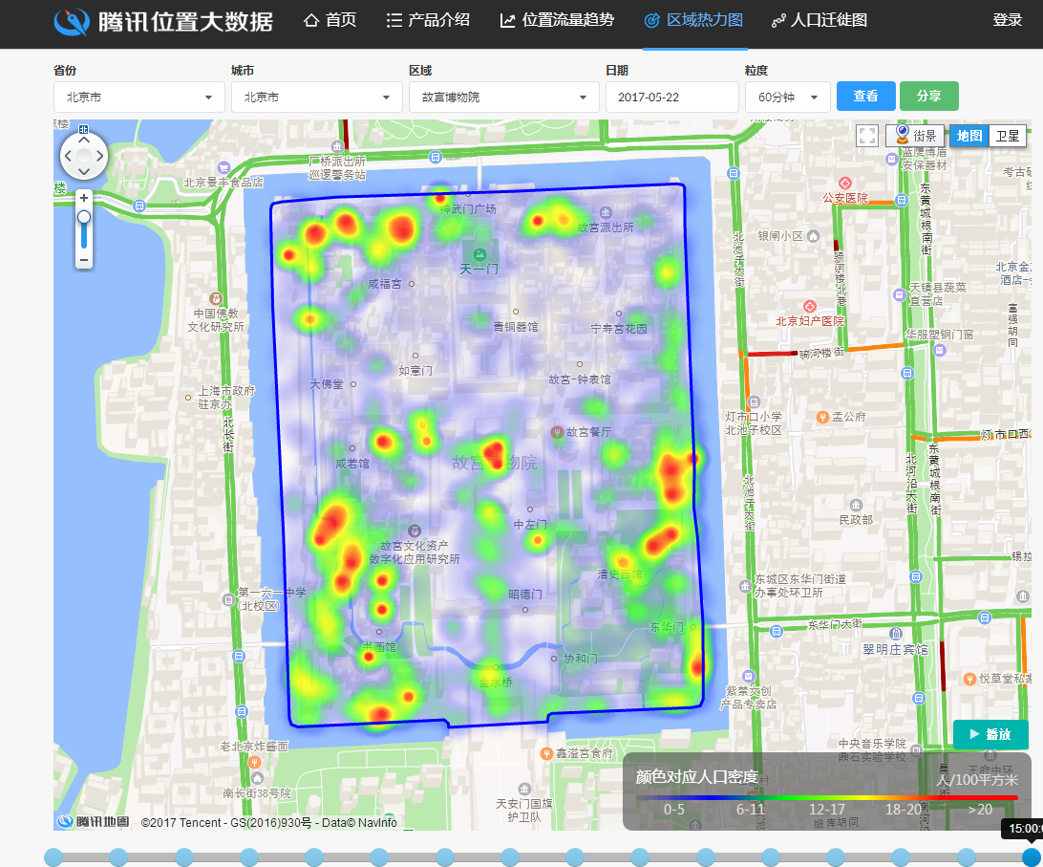1043x867 pixels.
Task: Click the 咸福宫 map label
Action: pos(385,284)
